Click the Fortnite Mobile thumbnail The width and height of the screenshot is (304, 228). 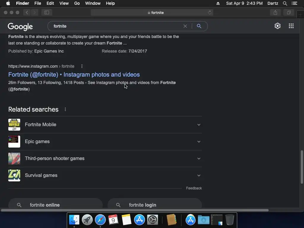14,125
